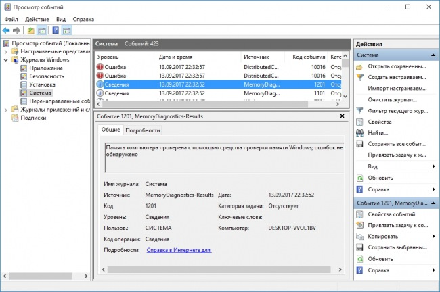Open the Справка в Интернете link

pyautogui.click(x=179, y=250)
